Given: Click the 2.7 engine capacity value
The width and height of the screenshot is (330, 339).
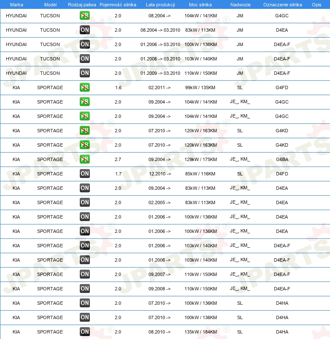Looking at the screenshot, I should 118,159.
